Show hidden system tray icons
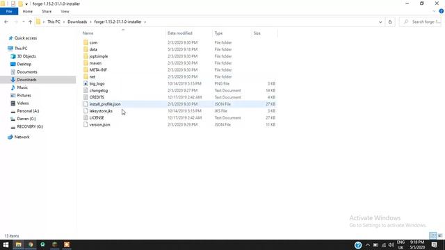The image size is (445, 250). coord(368,245)
